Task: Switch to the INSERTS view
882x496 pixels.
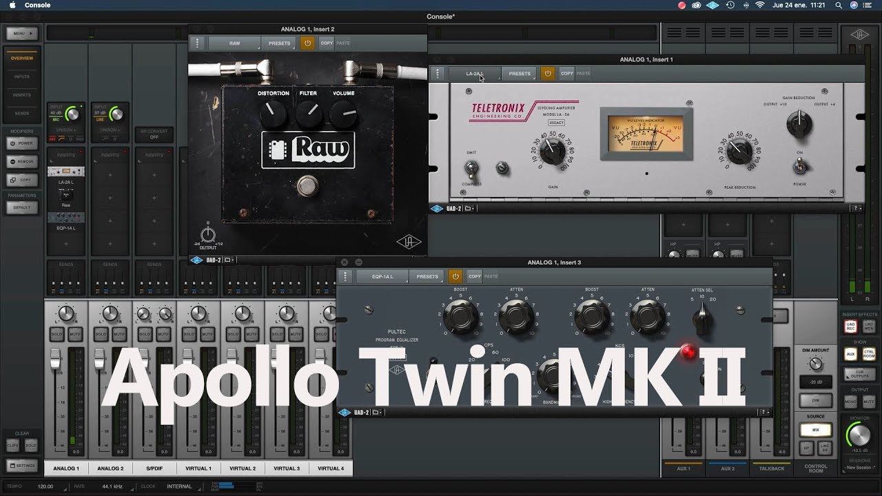Action: point(22,95)
